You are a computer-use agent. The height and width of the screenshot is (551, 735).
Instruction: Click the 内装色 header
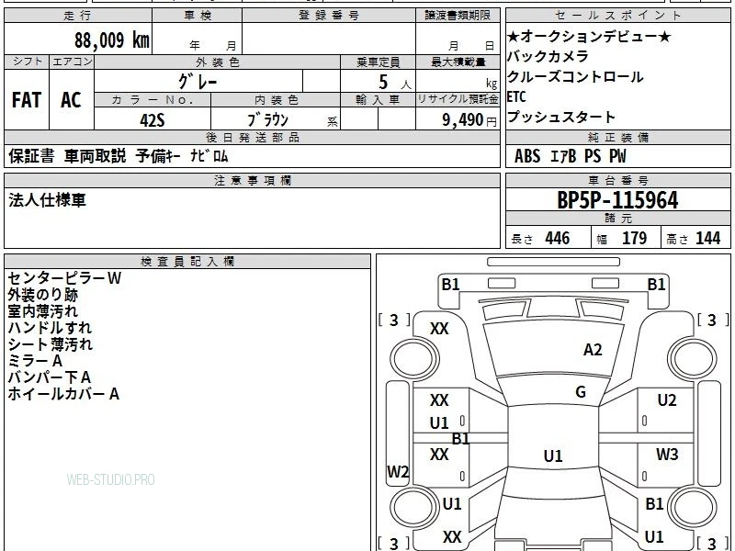tap(277, 100)
